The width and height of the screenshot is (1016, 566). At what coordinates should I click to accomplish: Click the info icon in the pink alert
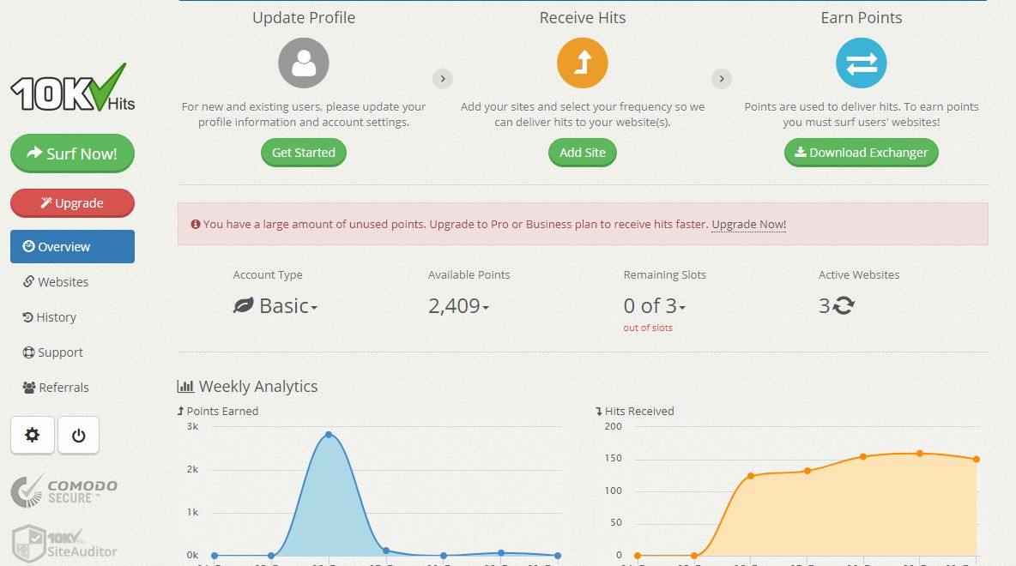point(195,224)
